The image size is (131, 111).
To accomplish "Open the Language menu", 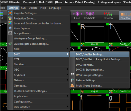I will coord(55,8).
